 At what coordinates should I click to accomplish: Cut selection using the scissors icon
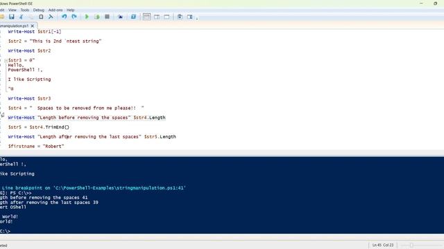click(x=22, y=17)
